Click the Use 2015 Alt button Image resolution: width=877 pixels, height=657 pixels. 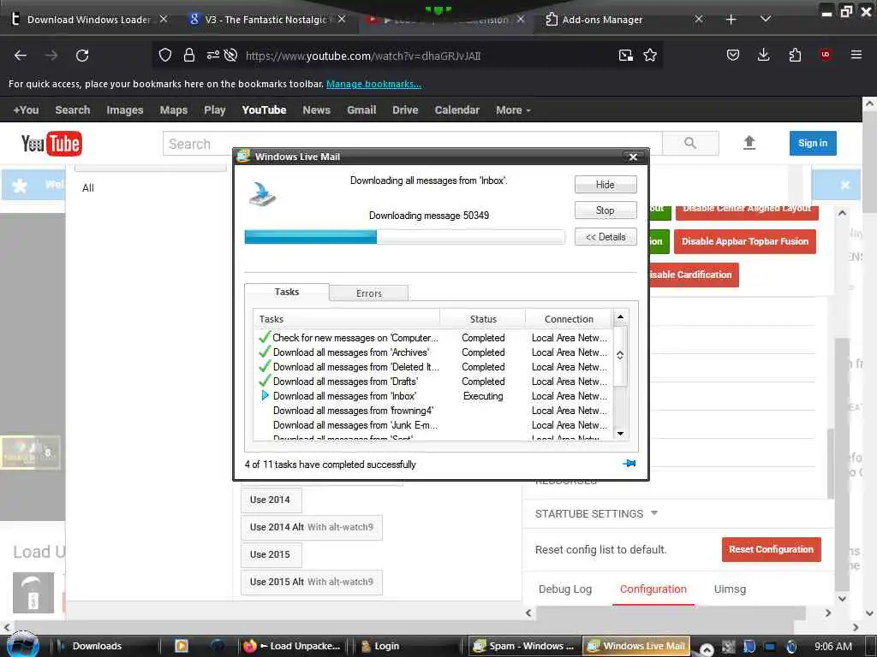pos(312,582)
